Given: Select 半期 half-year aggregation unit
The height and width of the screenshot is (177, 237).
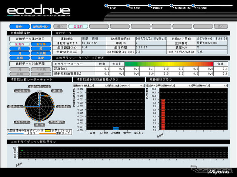Looking at the screenshot, I should tap(20, 58).
